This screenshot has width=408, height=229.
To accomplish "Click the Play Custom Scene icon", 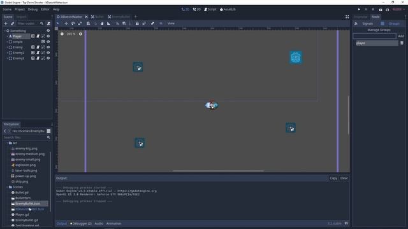I will coord(387,10).
